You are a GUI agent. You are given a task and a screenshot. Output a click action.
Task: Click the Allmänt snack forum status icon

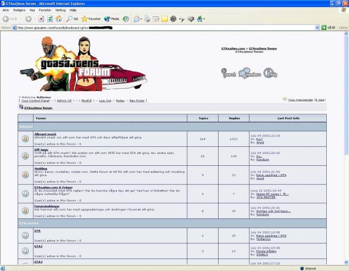[x=25, y=139]
